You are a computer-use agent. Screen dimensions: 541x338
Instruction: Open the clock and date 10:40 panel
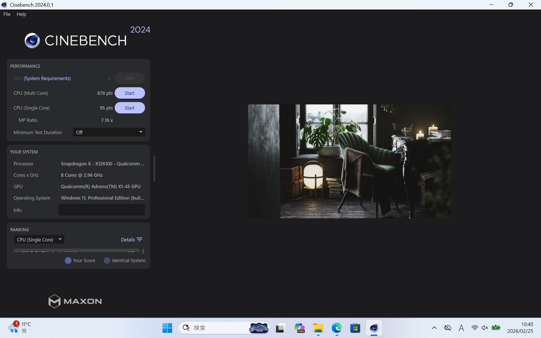[x=521, y=328]
